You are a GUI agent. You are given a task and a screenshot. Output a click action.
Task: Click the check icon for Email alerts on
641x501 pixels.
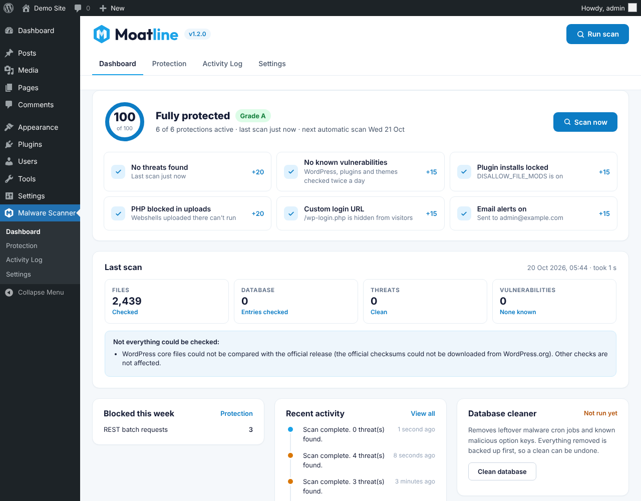(x=464, y=213)
